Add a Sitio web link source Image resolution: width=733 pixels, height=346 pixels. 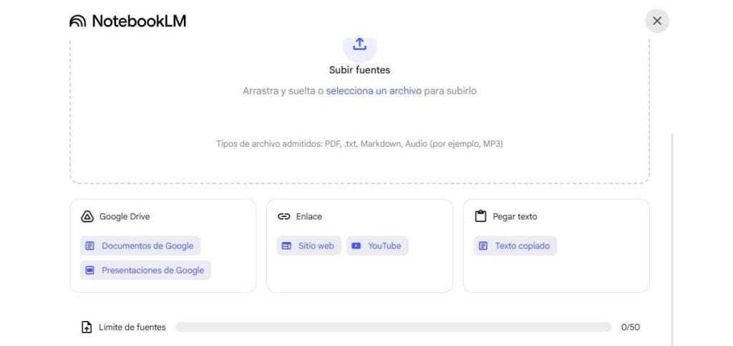316,246
